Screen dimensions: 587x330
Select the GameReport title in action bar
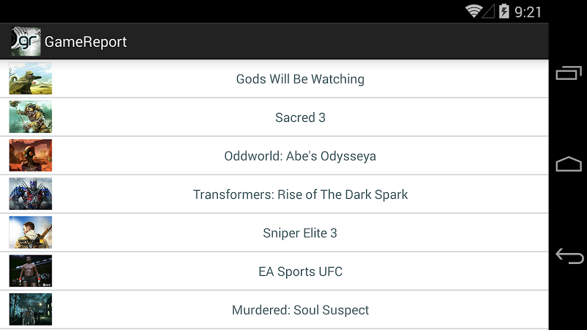[85, 42]
